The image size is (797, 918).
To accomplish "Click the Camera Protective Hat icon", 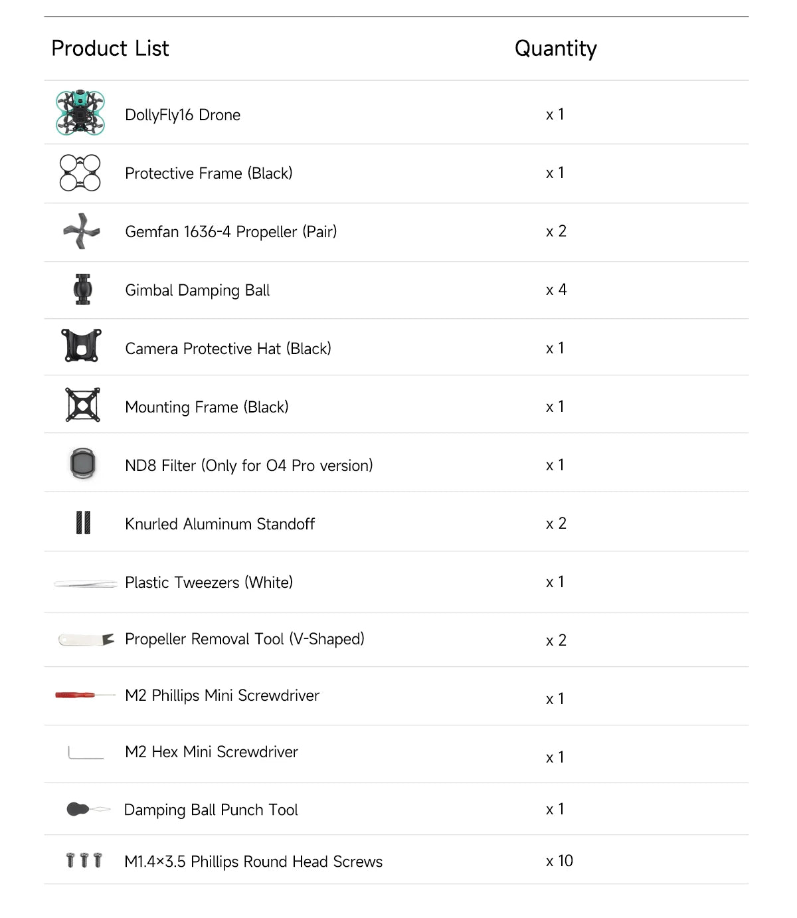I will pos(81,345).
